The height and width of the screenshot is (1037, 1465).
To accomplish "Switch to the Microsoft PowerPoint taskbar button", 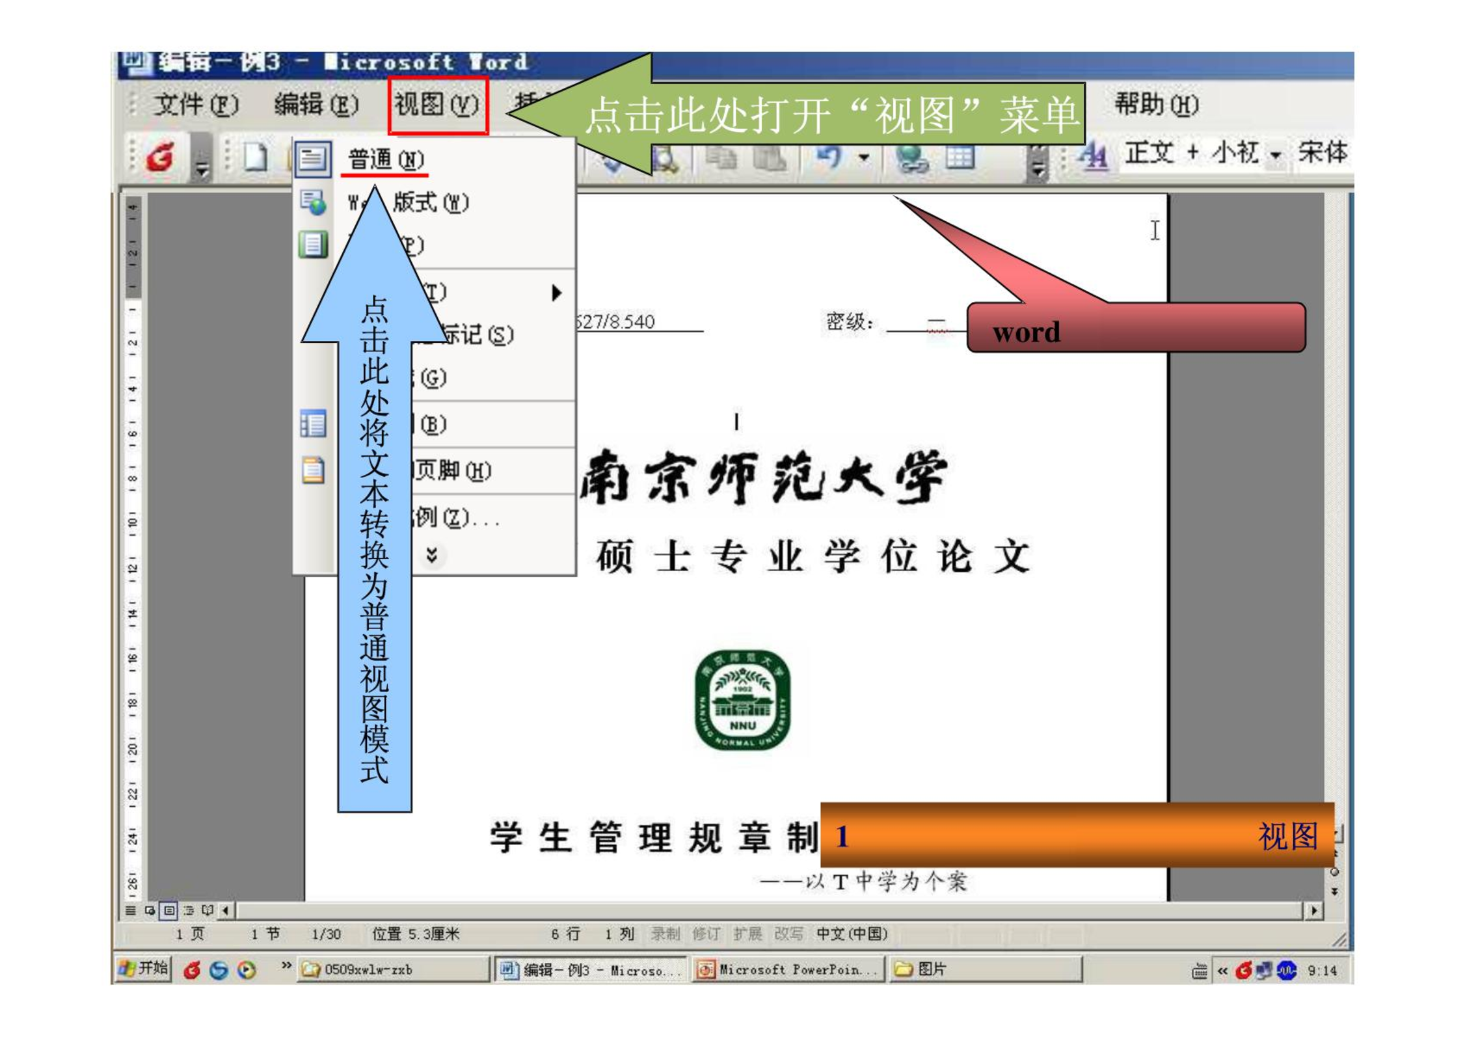I will [788, 970].
